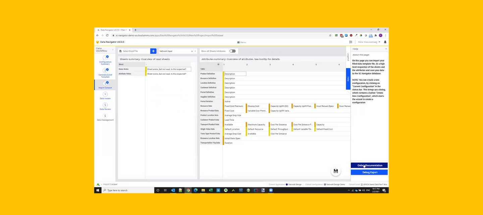This screenshot has width=483, height=215.
Task: Click Current Excel EMEA Demo Data file
Action: point(368,184)
